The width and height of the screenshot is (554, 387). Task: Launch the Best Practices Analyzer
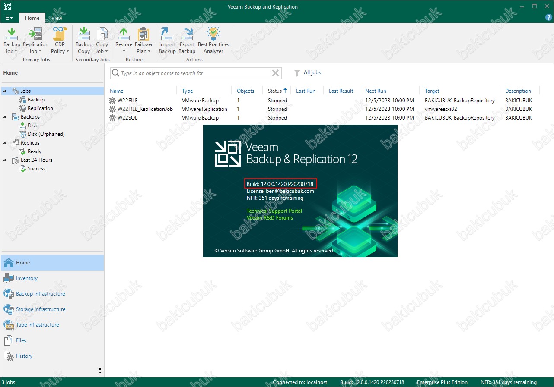point(213,41)
